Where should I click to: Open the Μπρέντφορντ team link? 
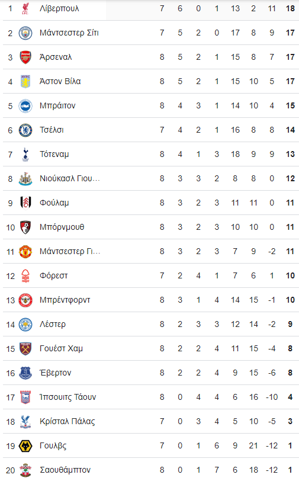point(65,300)
